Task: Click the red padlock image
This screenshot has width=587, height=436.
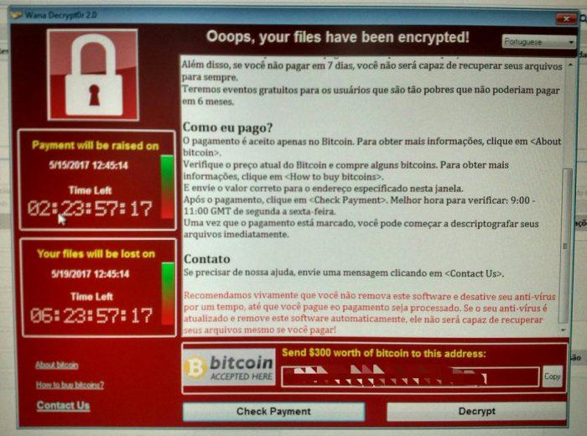Action: coord(93,75)
